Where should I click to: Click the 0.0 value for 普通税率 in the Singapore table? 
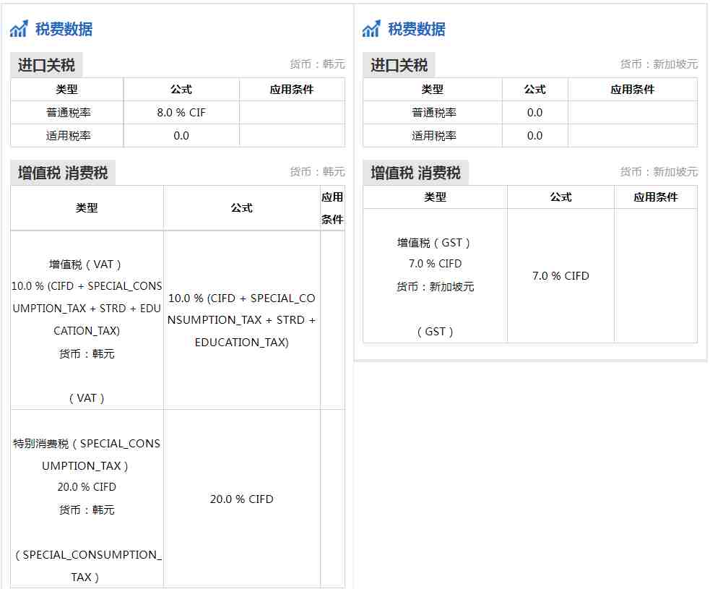(534, 112)
